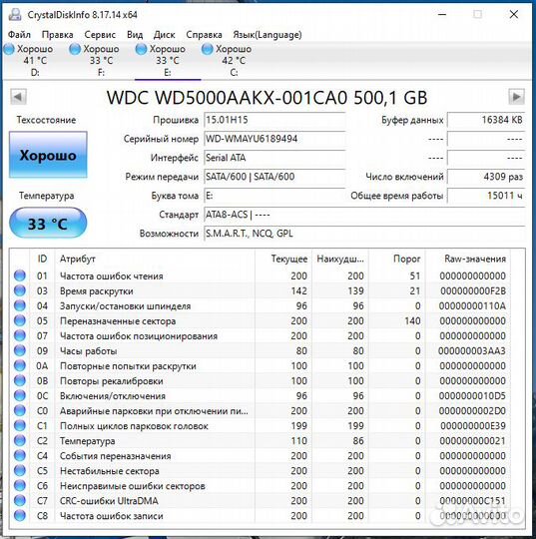Click the transfer mode field SATA/600 | SATA/600

pyautogui.click(x=274, y=177)
